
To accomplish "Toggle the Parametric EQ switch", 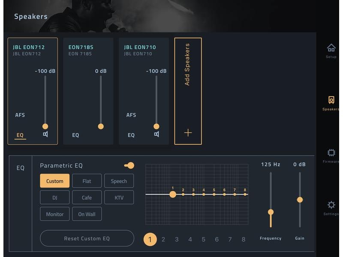I will (129, 165).
